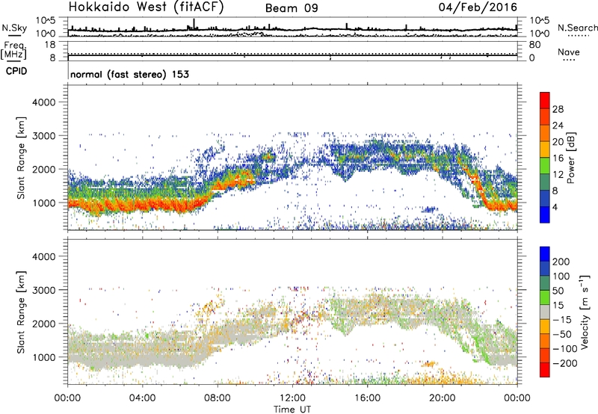Image resolution: width=598 pixels, height=414 pixels.
Task: Click the '16:00' time axis tick label
Action: click(367, 398)
